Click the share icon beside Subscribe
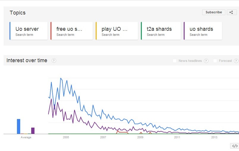This screenshot has height=151, width=239. click(232, 12)
